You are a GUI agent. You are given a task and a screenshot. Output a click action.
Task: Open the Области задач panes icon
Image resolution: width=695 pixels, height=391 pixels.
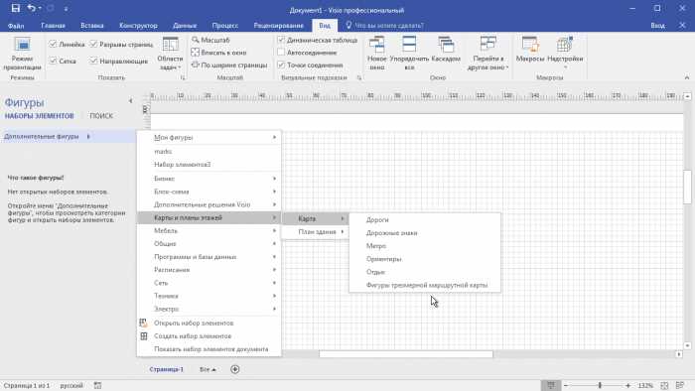pyautogui.click(x=170, y=54)
